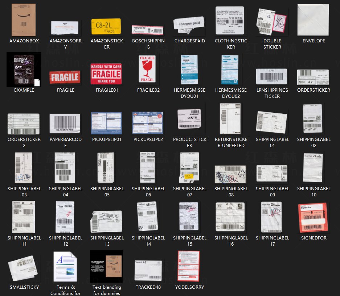Viewport: 340px width, 296px height.
Task: Select SHIPPINGLABEL12 with red handwriting
Action: click(65, 217)
